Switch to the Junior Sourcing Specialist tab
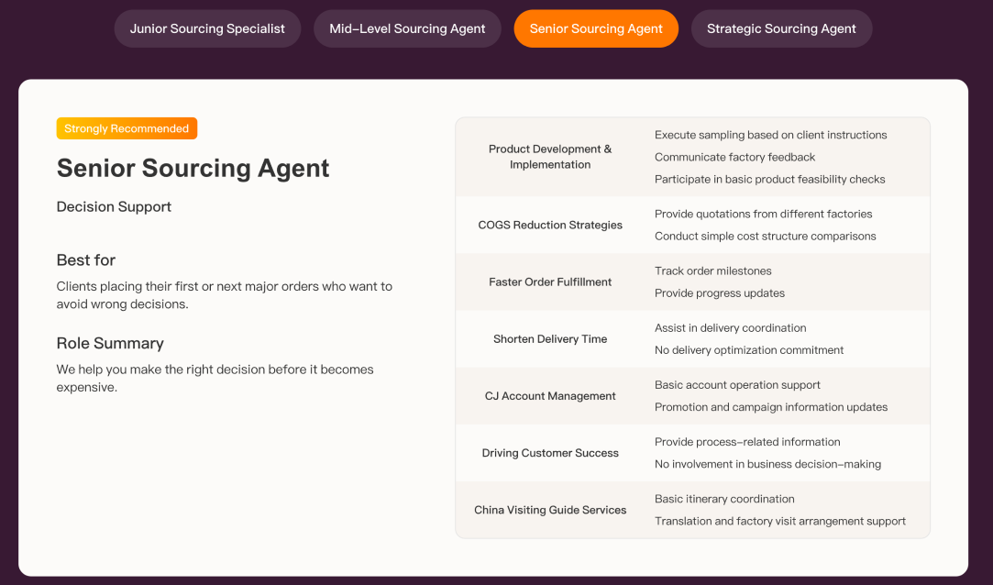Image resolution: width=993 pixels, height=585 pixels. [207, 28]
